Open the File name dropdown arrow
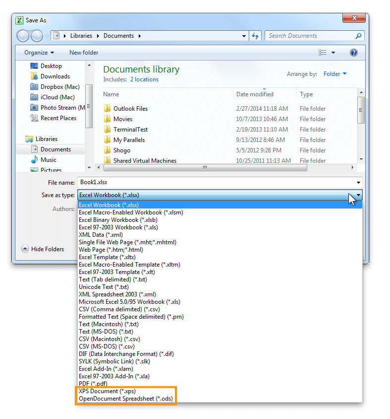The width and height of the screenshot is (390, 419). click(x=358, y=183)
